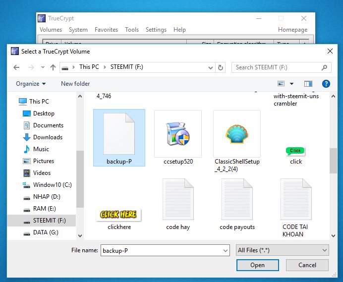Screen dimensions: 343x282
Task: Click the New folder button
Action: pos(75,84)
